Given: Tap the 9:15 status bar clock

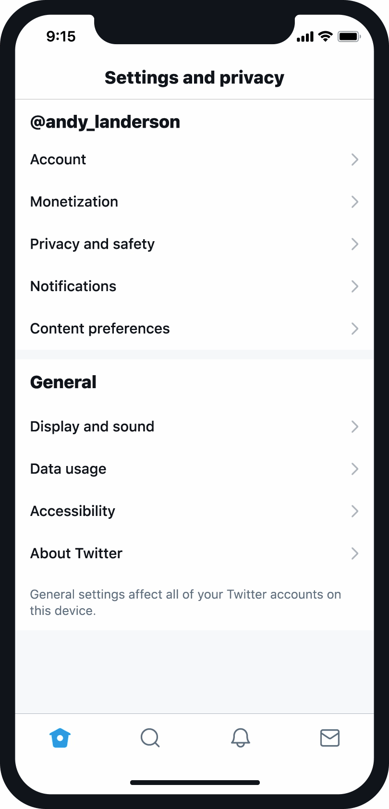Looking at the screenshot, I should pos(61,37).
